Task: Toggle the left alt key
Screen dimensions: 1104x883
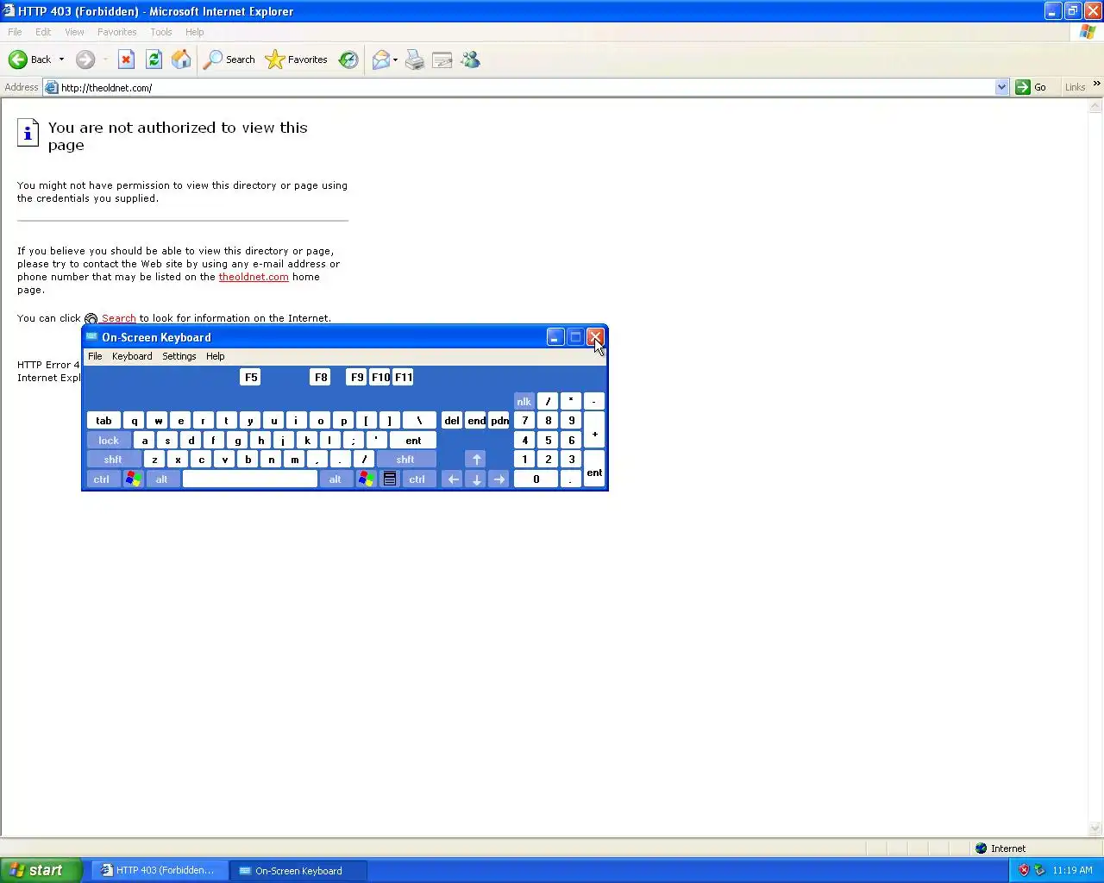Action: (161, 479)
